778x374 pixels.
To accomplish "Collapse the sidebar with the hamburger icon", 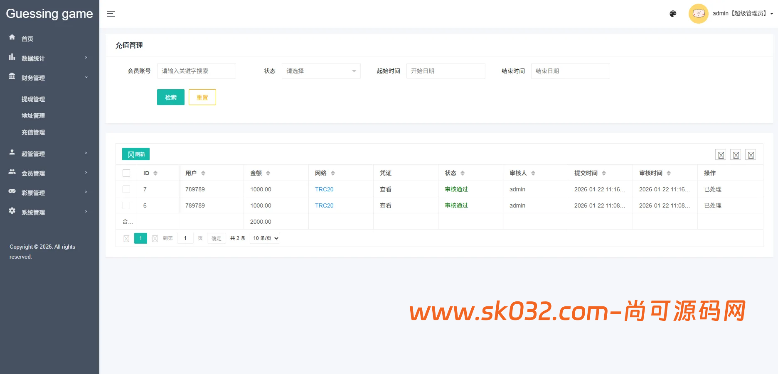I will 111,14.
